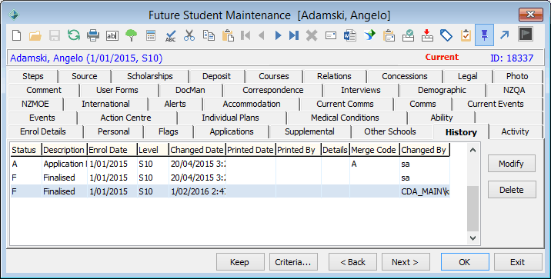Click the < Back button

(352, 262)
